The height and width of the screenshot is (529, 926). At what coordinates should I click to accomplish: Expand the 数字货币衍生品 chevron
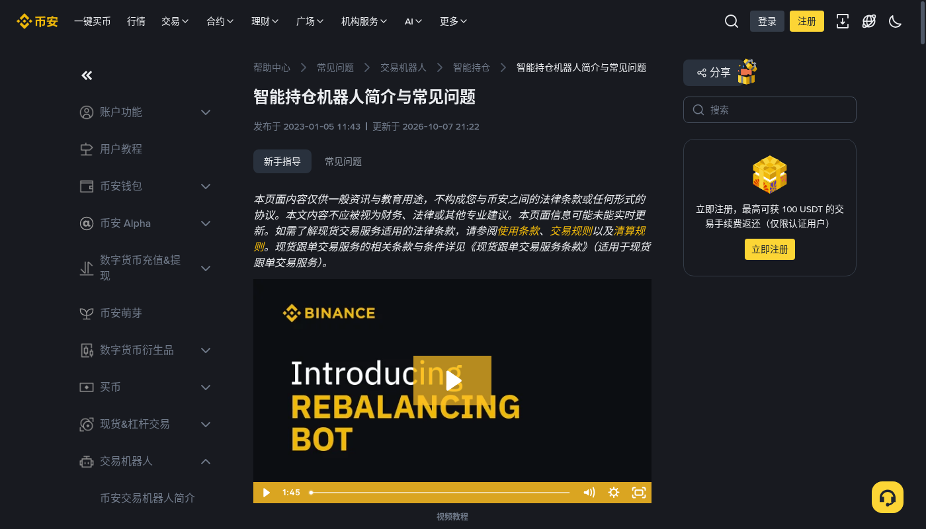(206, 350)
